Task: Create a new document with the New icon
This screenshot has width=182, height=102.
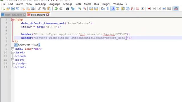Action: [3, 8]
